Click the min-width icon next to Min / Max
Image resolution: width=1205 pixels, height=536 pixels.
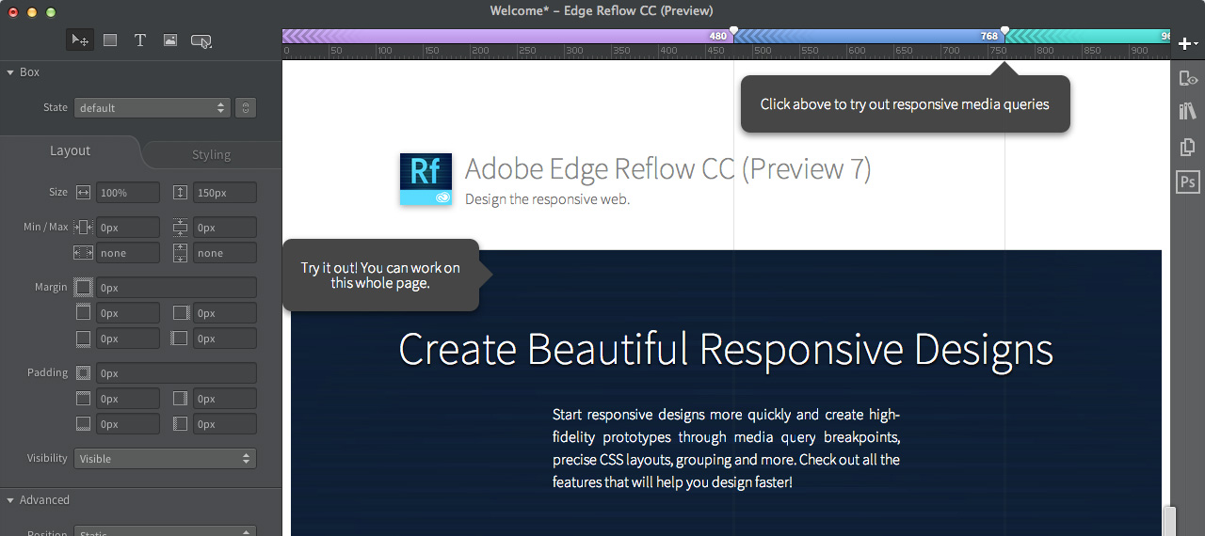pos(83,228)
